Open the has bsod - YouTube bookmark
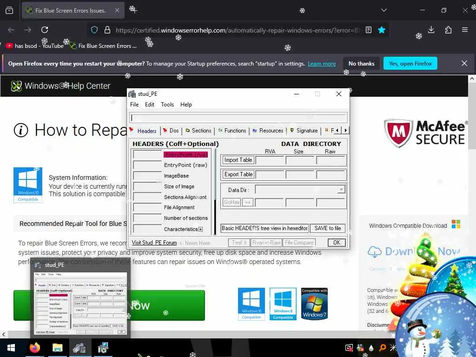The height and width of the screenshot is (357, 476). tap(34, 46)
